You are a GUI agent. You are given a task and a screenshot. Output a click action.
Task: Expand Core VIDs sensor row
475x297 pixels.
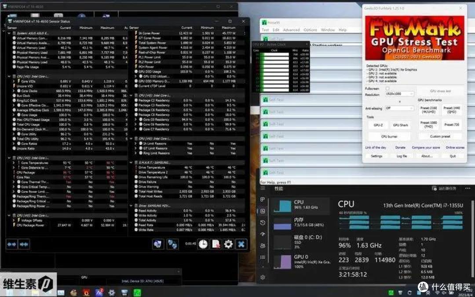pos(14,81)
